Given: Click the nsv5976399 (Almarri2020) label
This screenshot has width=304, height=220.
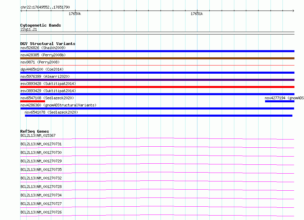Looking at the screenshot, I should coord(45,76).
